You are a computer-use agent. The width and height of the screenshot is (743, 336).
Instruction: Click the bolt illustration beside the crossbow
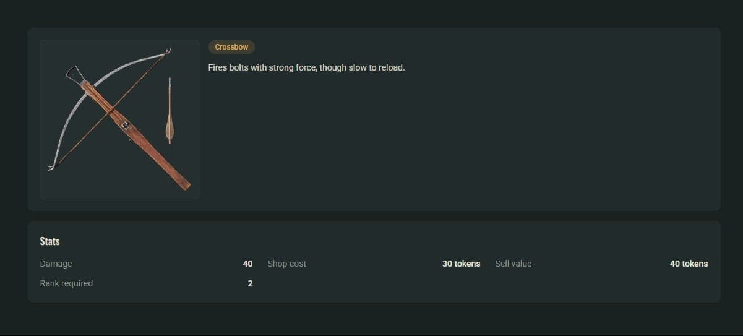(x=170, y=111)
